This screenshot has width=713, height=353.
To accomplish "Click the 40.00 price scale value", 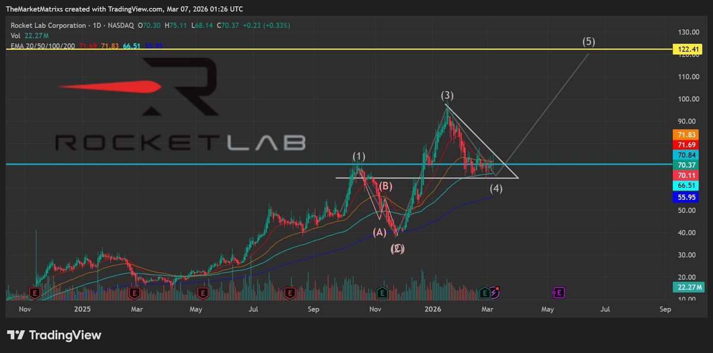I will (687, 233).
